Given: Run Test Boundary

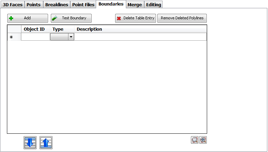Looking at the screenshot, I should tap(71, 18).
